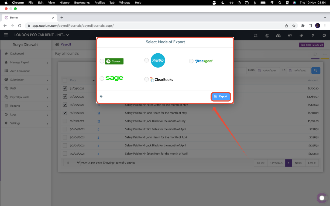Open the Bookmarks menu in menu bar

point(82,2)
